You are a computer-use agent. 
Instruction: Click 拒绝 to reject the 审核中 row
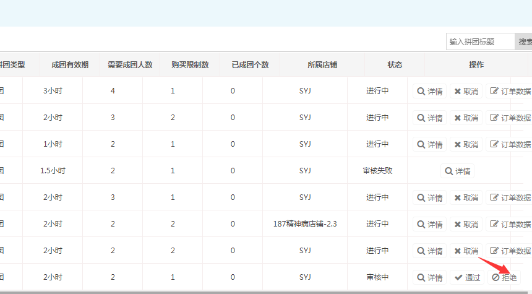coord(504,278)
